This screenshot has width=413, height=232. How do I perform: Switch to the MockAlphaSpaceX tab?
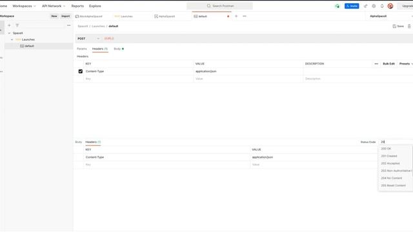pos(91,16)
